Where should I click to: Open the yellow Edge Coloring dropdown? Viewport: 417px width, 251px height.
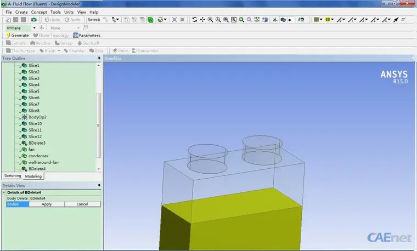coord(332,20)
